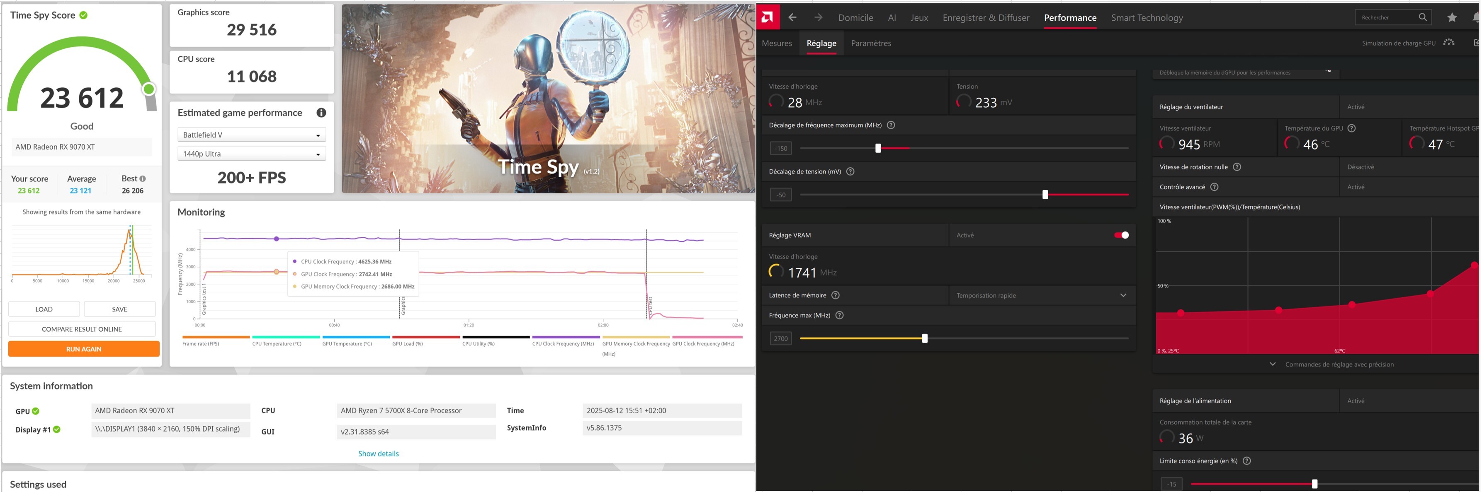This screenshot has height=492, width=1482.
Task: Toggle CPU Clock Frequency series in legend
Action: click(566, 341)
